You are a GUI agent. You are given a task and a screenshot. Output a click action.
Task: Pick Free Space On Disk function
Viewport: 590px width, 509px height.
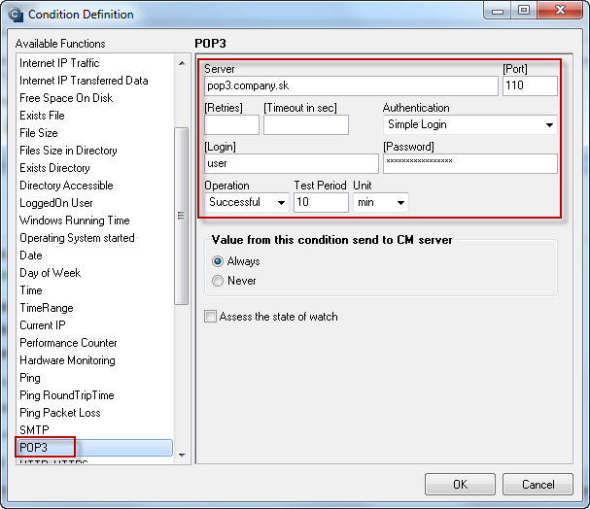(x=66, y=98)
